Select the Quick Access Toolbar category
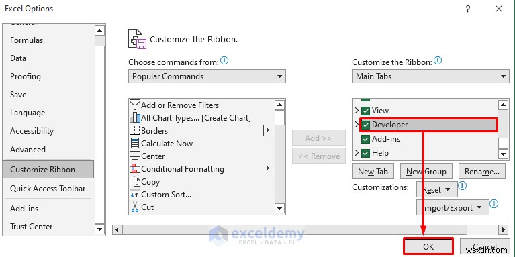The image size is (515, 257). coord(48,189)
